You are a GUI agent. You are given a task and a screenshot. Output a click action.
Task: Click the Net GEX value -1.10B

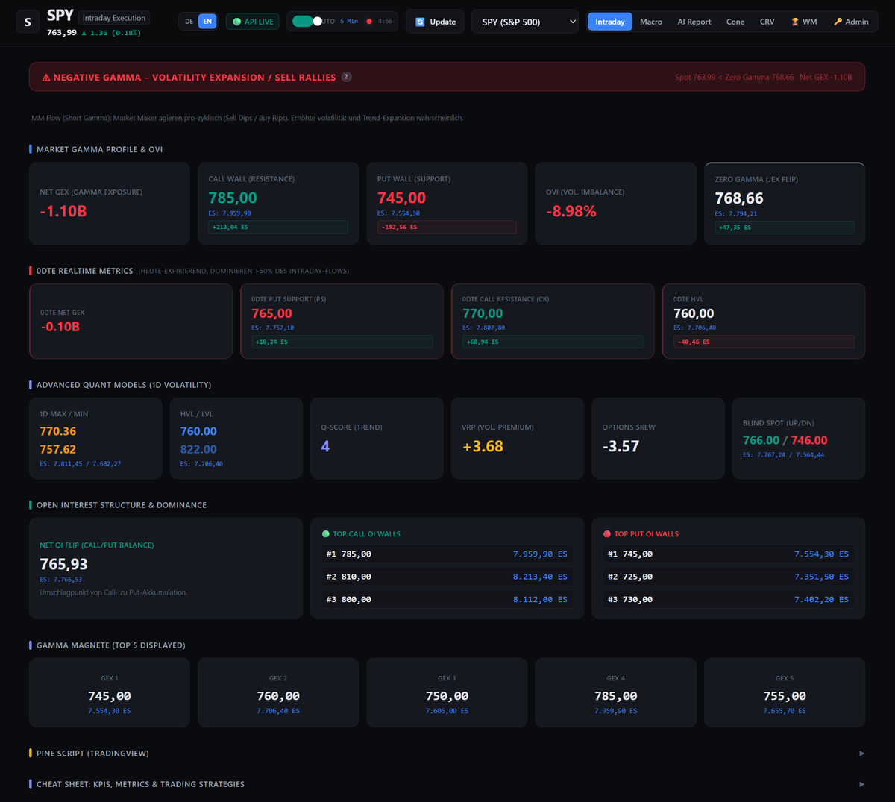[63, 211]
